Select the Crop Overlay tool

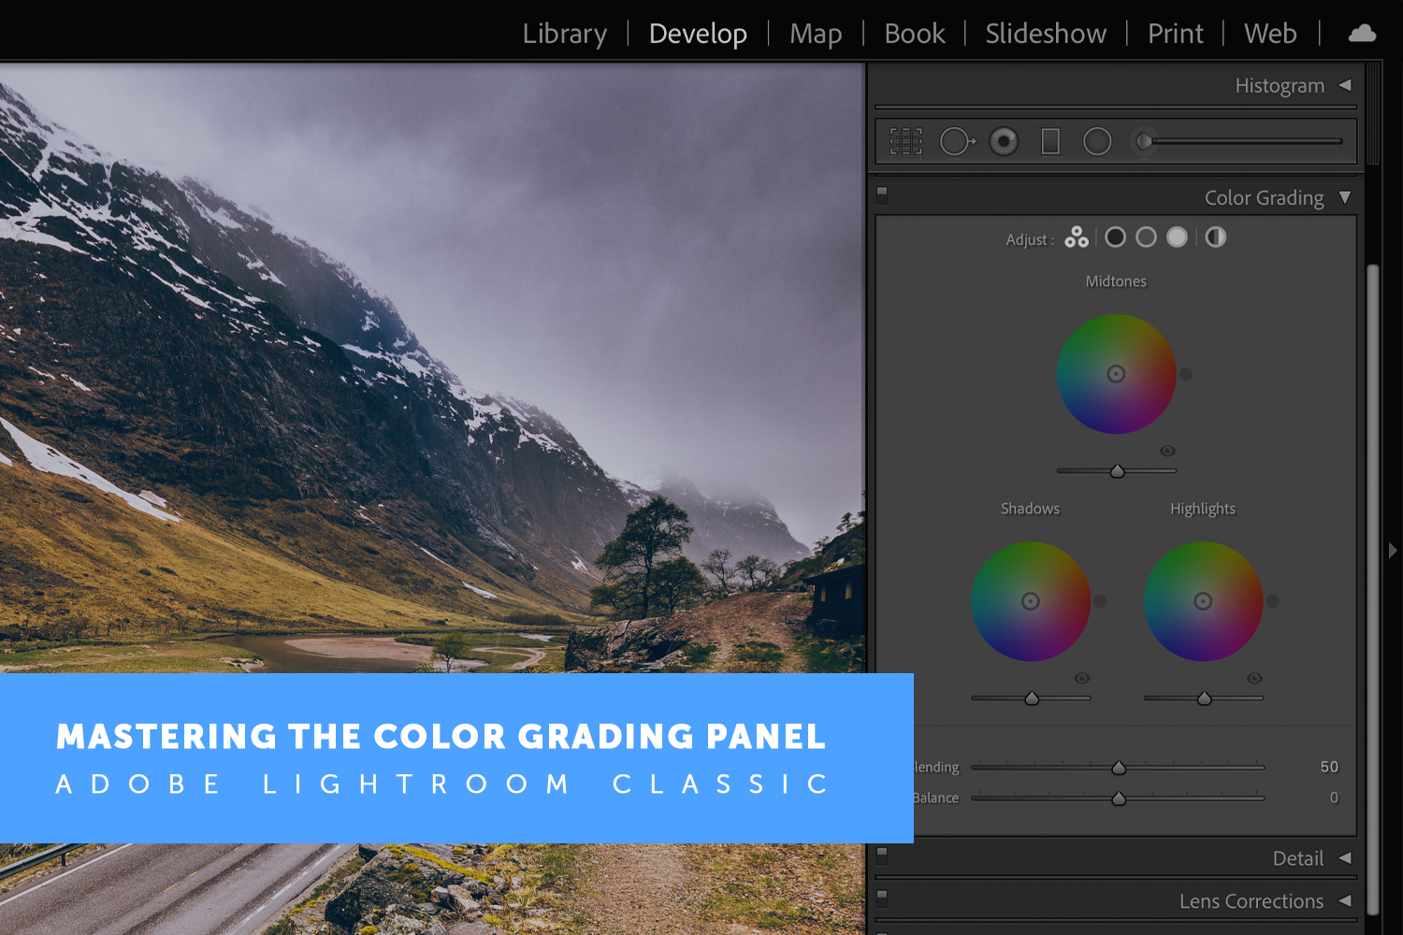tap(905, 142)
